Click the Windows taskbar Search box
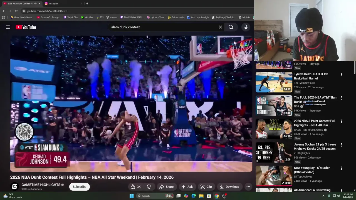This screenshot has height=200, width=356. point(155,196)
